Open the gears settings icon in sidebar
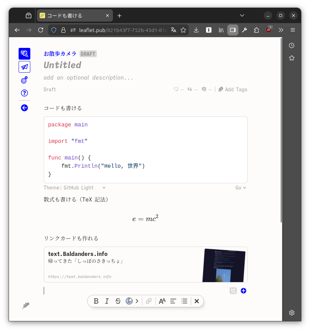The width and height of the screenshot is (310, 331). pyautogui.click(x=24, y=80)
